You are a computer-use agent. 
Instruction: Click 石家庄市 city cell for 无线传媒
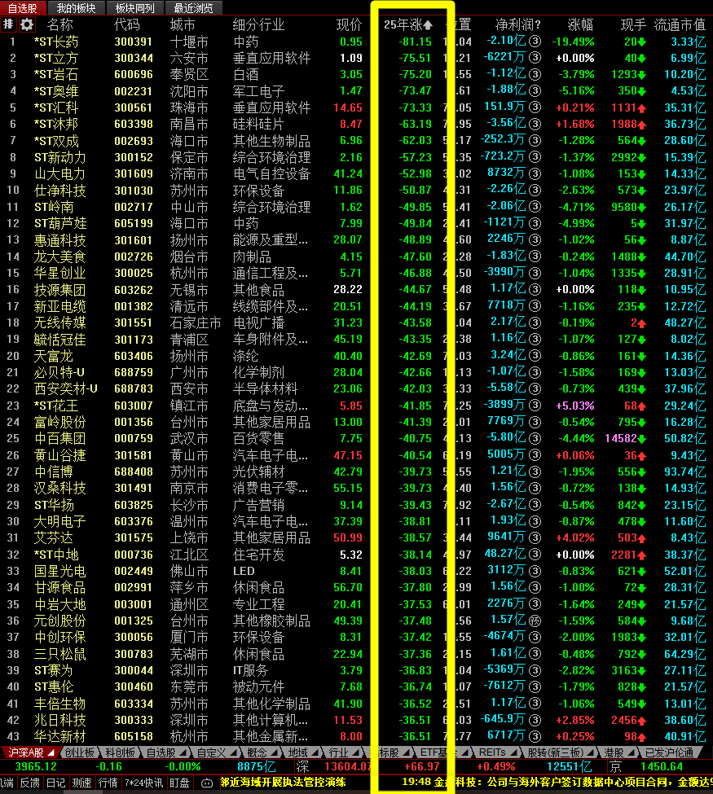click(196, 322)
